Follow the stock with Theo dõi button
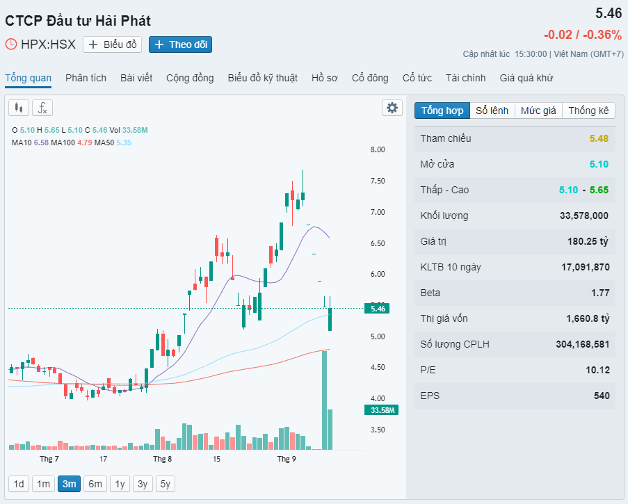 [x=181, y=44]
